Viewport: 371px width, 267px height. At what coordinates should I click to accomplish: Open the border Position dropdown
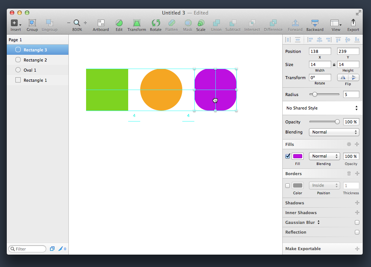324,185
